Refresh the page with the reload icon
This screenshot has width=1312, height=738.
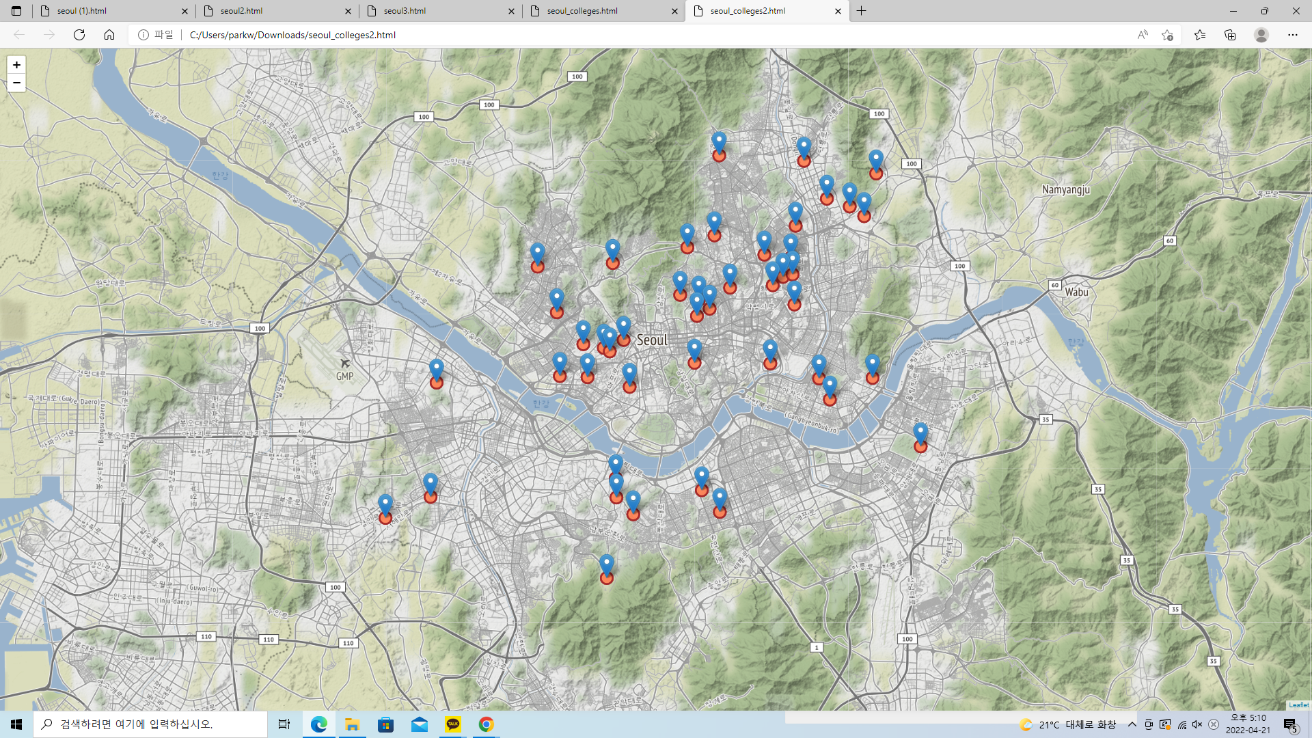(79, 35)
